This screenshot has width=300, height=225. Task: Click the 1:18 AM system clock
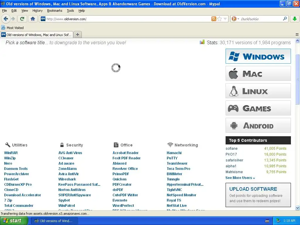[289, 221]
